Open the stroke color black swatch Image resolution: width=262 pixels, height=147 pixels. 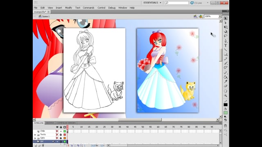point(226,105)
